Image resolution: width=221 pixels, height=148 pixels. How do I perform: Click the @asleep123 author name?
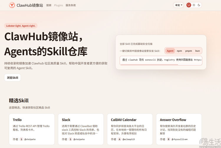(x=128, y=139)
